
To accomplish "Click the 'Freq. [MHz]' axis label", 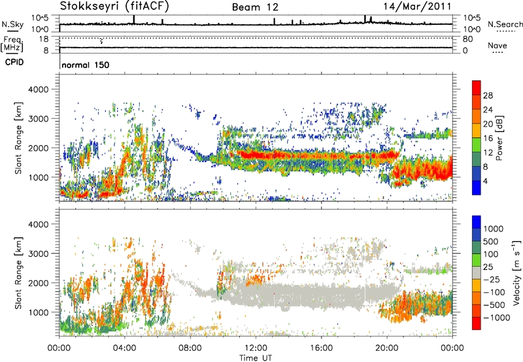I will tap(12, 44).
